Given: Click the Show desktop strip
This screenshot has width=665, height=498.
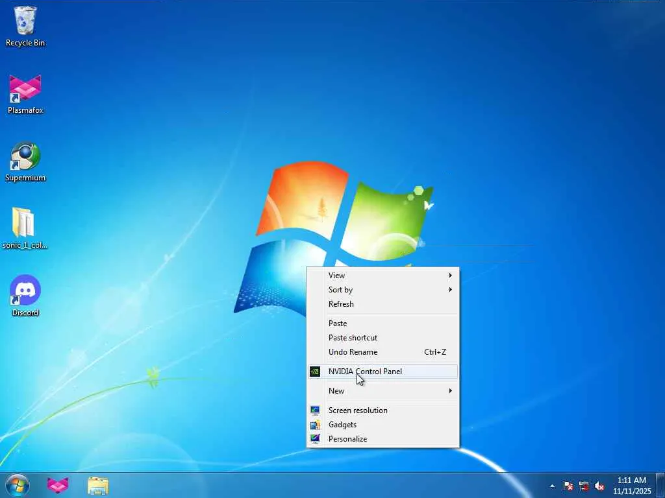Looking at the screenshot, I should (660, 485).
